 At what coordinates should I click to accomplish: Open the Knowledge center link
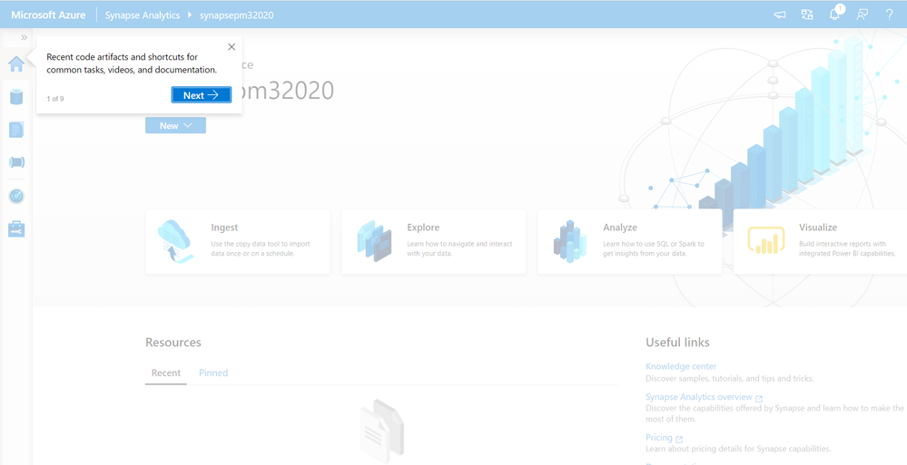[681, 366]
